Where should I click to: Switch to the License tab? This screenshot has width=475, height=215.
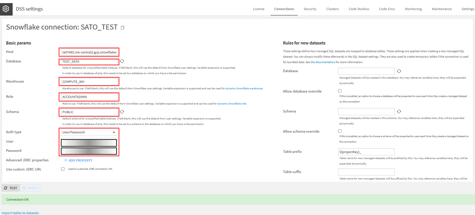pyautogui.click(x=258, y=9)
